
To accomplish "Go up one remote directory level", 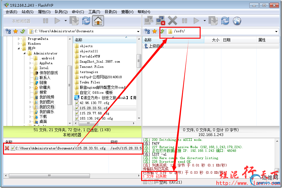I will 162,31.
